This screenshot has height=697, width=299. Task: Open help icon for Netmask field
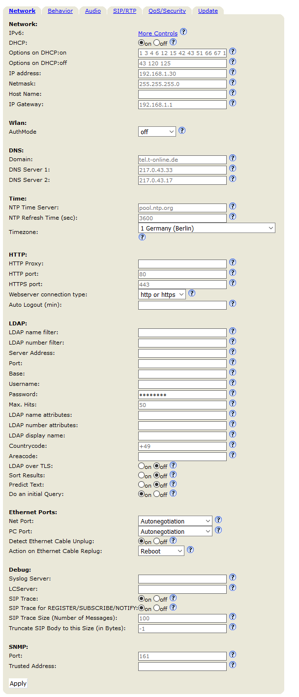click(233, 82)
